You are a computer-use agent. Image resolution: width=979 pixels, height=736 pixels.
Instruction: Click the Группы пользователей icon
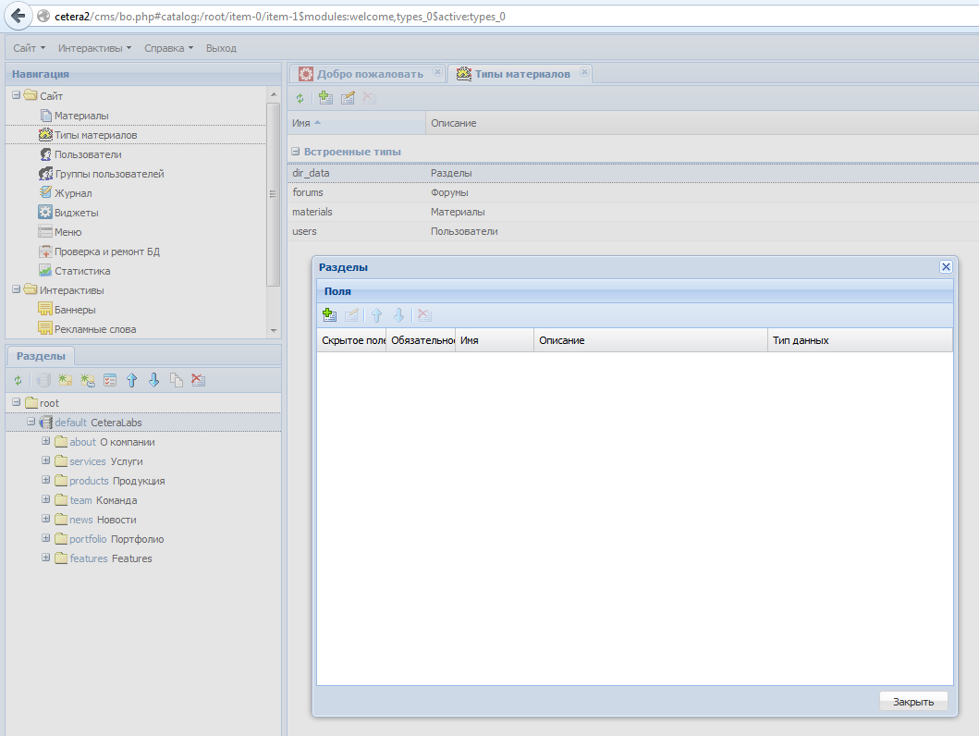click(45, 174)
